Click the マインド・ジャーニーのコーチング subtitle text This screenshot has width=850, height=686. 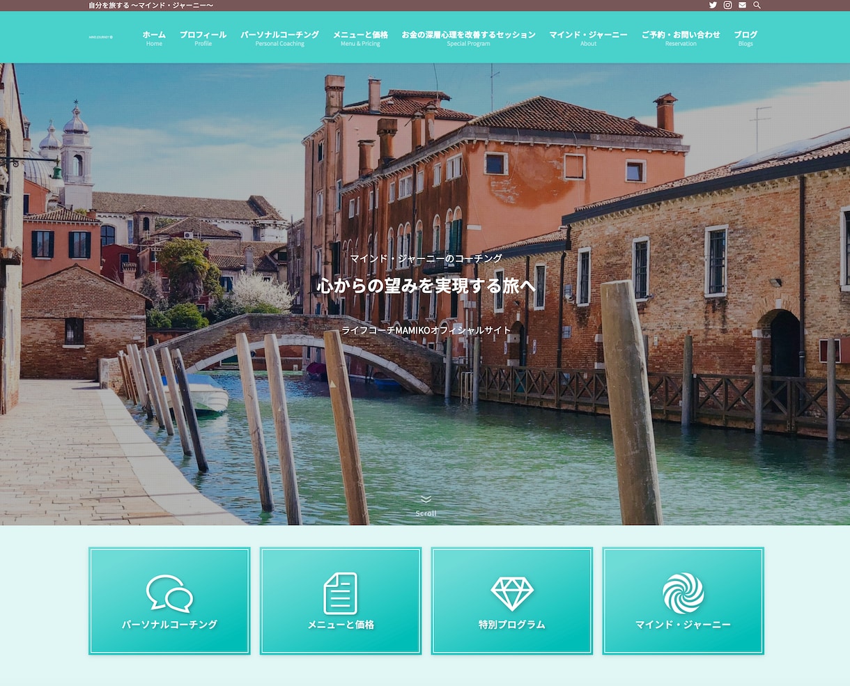[x=426, y=258]
